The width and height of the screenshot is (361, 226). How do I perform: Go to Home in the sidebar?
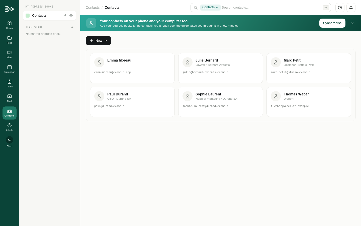(10, 25)
